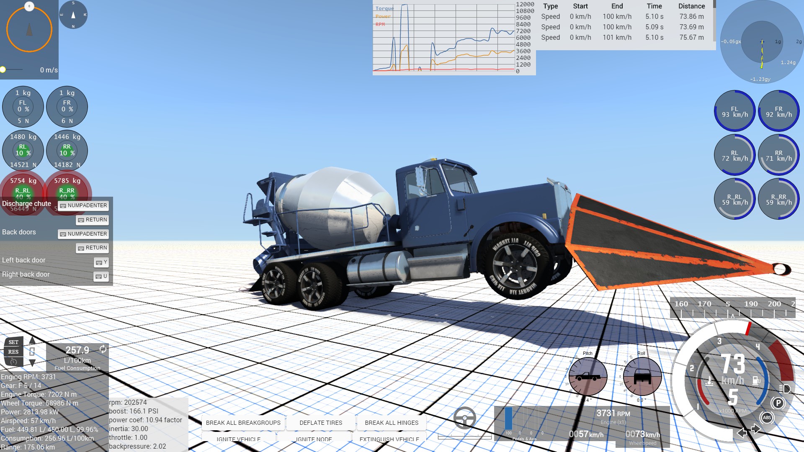
Task: Click DEFLATE TIRES button
Action: pos(321,423)
